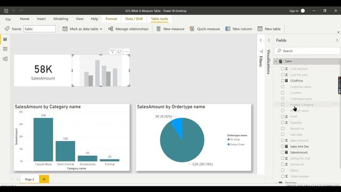Click the Undo arrow icon
This screenshot has width=341, height=192.
(x=13, y=11)
